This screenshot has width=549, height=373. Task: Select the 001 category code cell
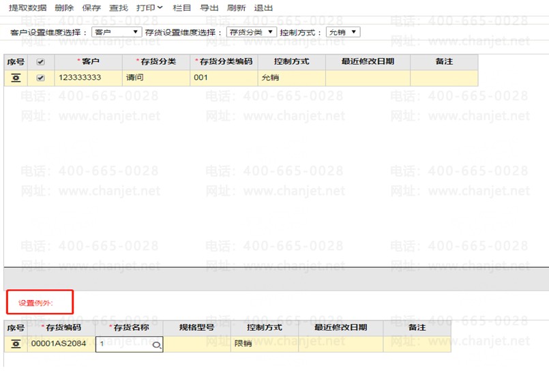[224, 78]
